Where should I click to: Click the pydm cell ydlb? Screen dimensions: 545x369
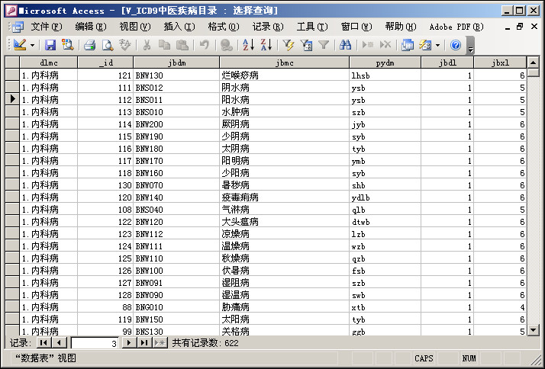(385, 197)
